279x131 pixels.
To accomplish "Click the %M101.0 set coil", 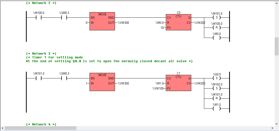I will [216, 18].
